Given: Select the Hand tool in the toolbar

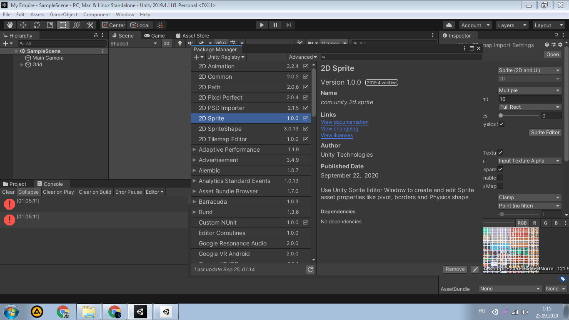Looking at the screenshot, I should pos(10,25).
